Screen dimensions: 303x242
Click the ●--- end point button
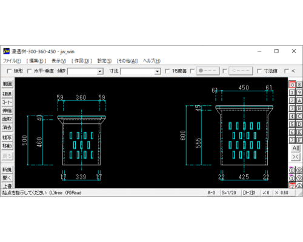(208, 71)
